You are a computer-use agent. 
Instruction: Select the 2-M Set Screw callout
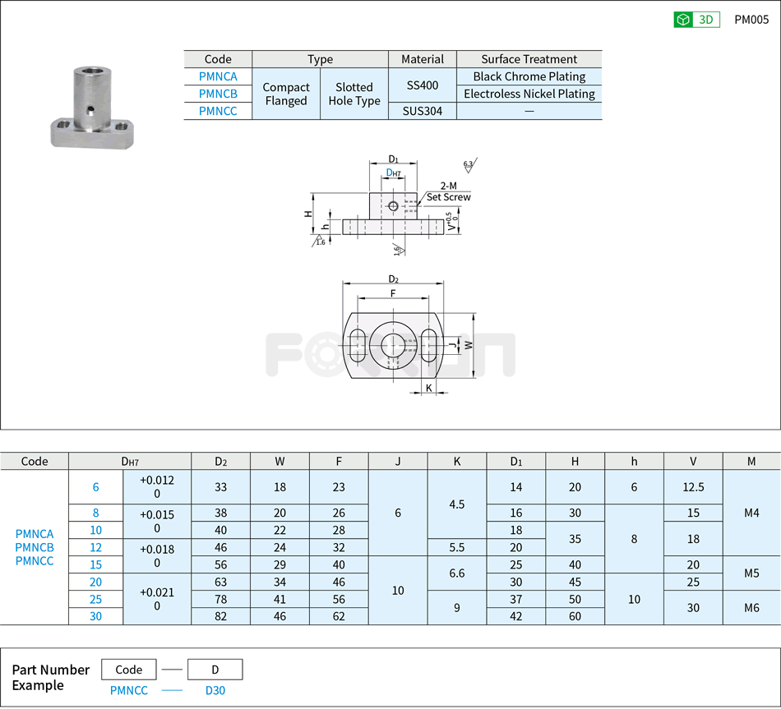coord(448,191)
